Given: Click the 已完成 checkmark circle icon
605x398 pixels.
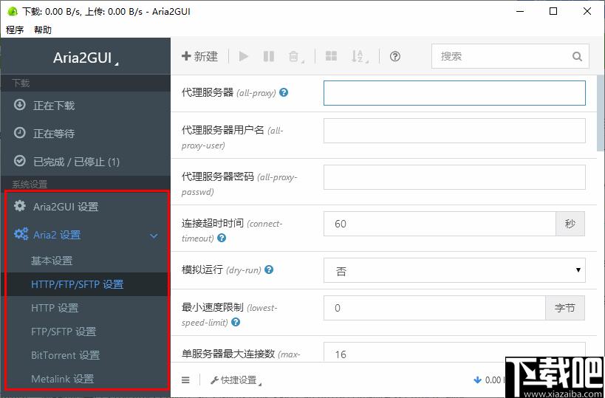Looking at the screenshot, I should (x=20, y=161).
